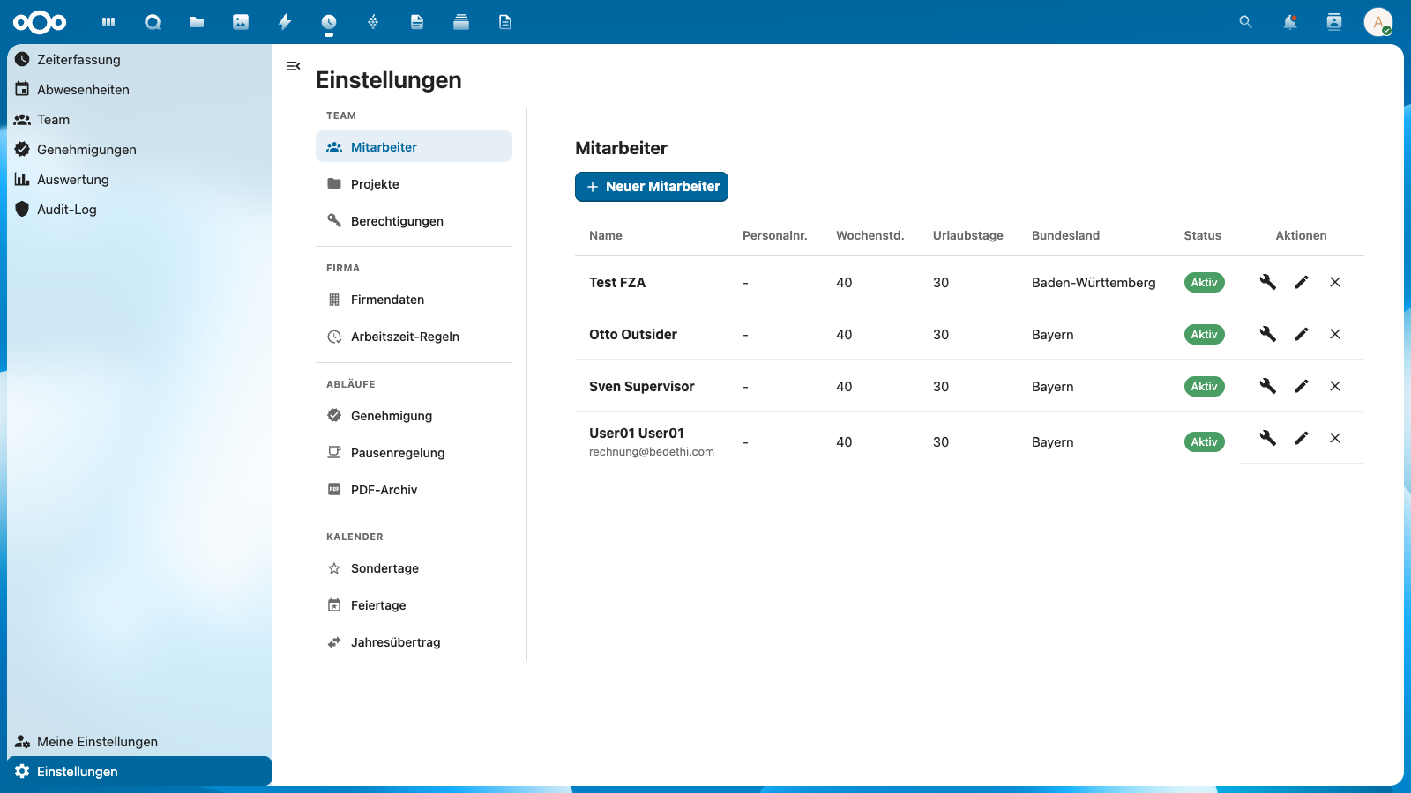The height and width of the screenshot is (793, 1411).
Task: Click Baden-Württemberg cell for Test FZA
Action: [1094, 283]
